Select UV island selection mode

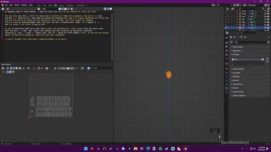tap(20, 68)
